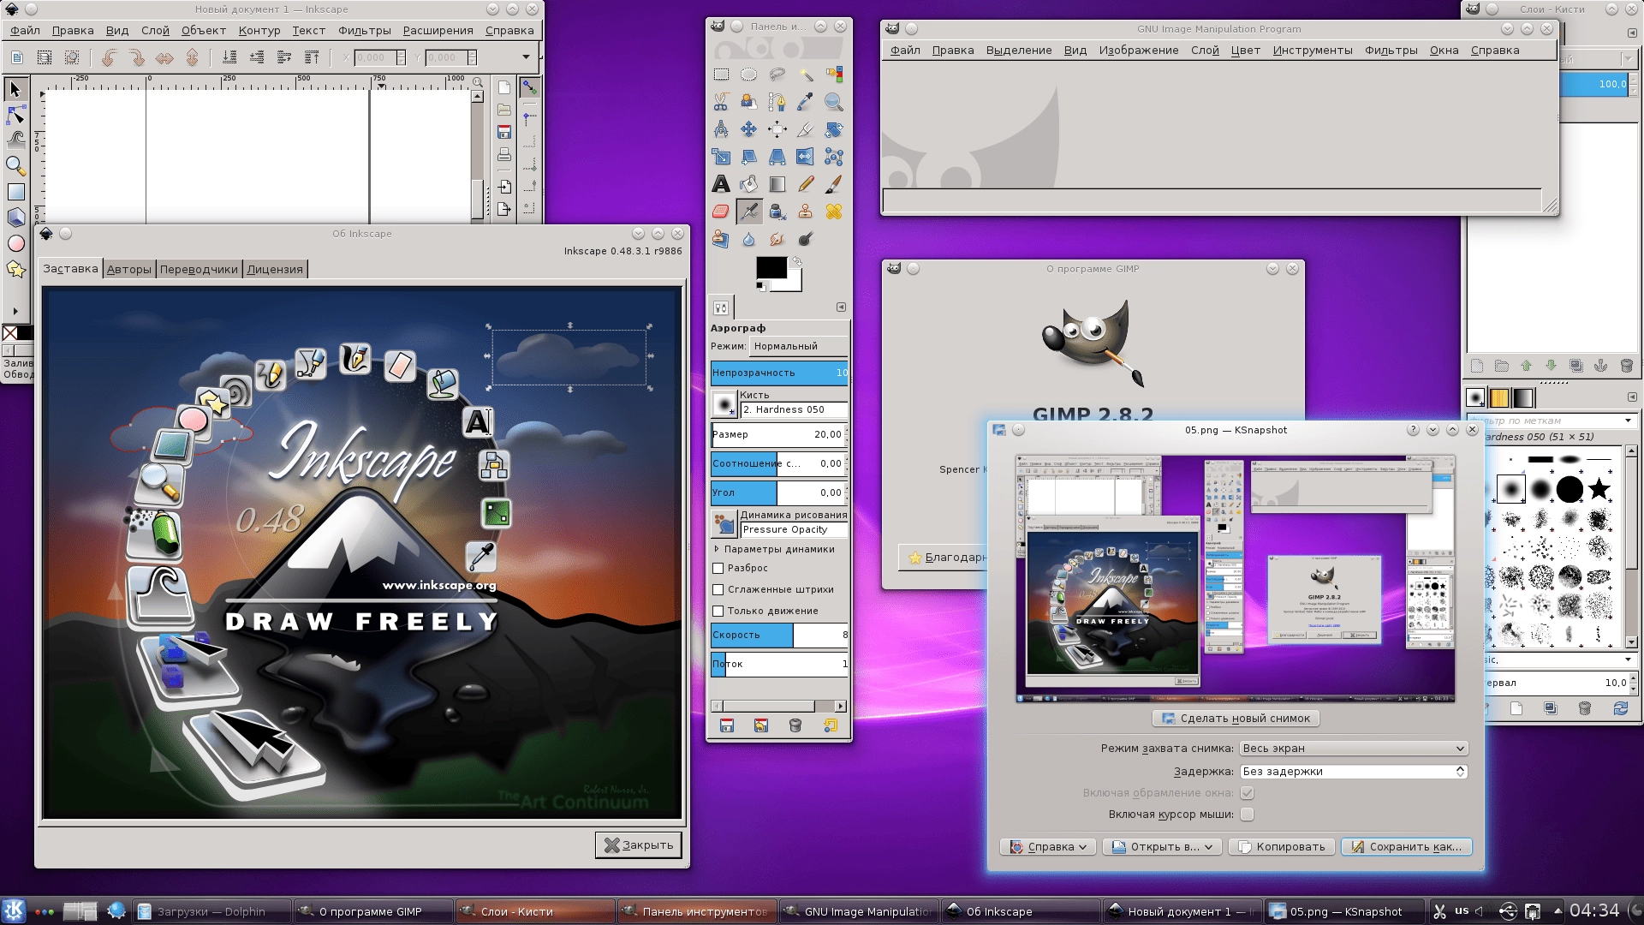Screen dimensions: 1644x925
Task: Switch to the Переводчики tab
Action: (x=199, y=269)
